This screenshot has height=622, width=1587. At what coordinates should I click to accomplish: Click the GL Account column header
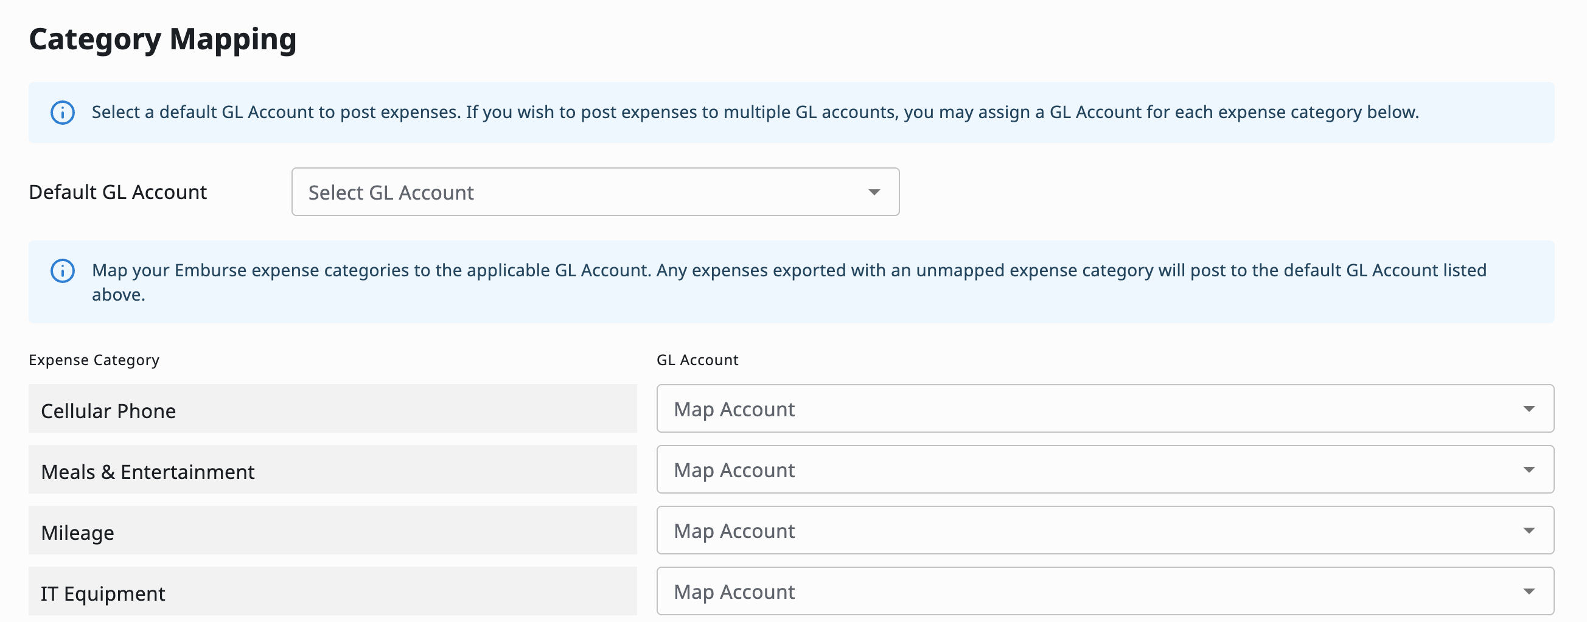(x=697, y=360)
